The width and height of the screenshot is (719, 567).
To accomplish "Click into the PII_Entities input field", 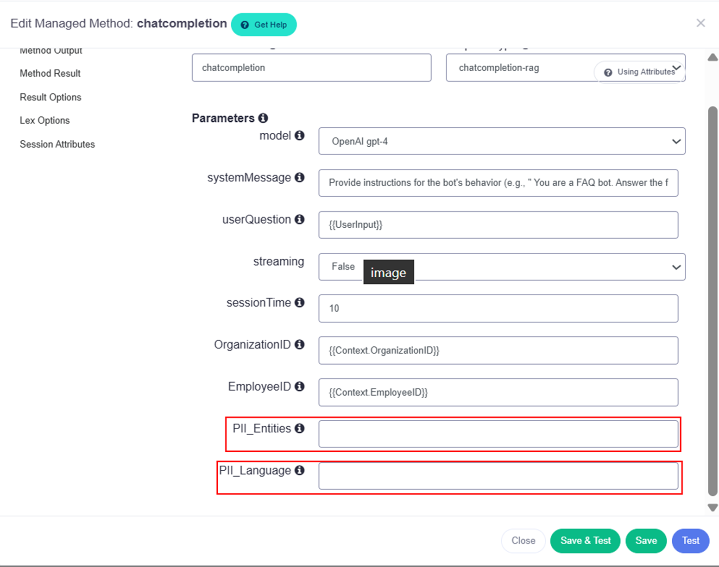I will pos(498,434).
